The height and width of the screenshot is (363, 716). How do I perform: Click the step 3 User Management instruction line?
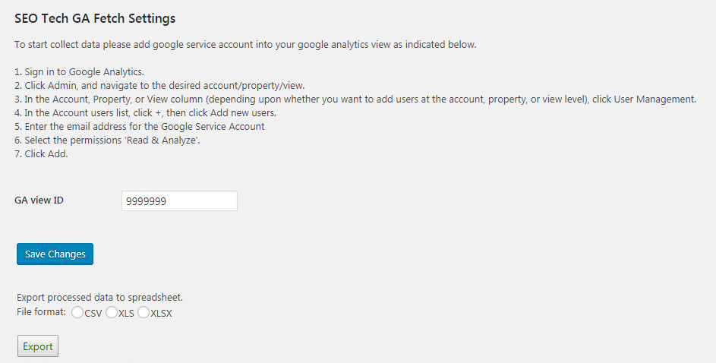tap(355, 99)
